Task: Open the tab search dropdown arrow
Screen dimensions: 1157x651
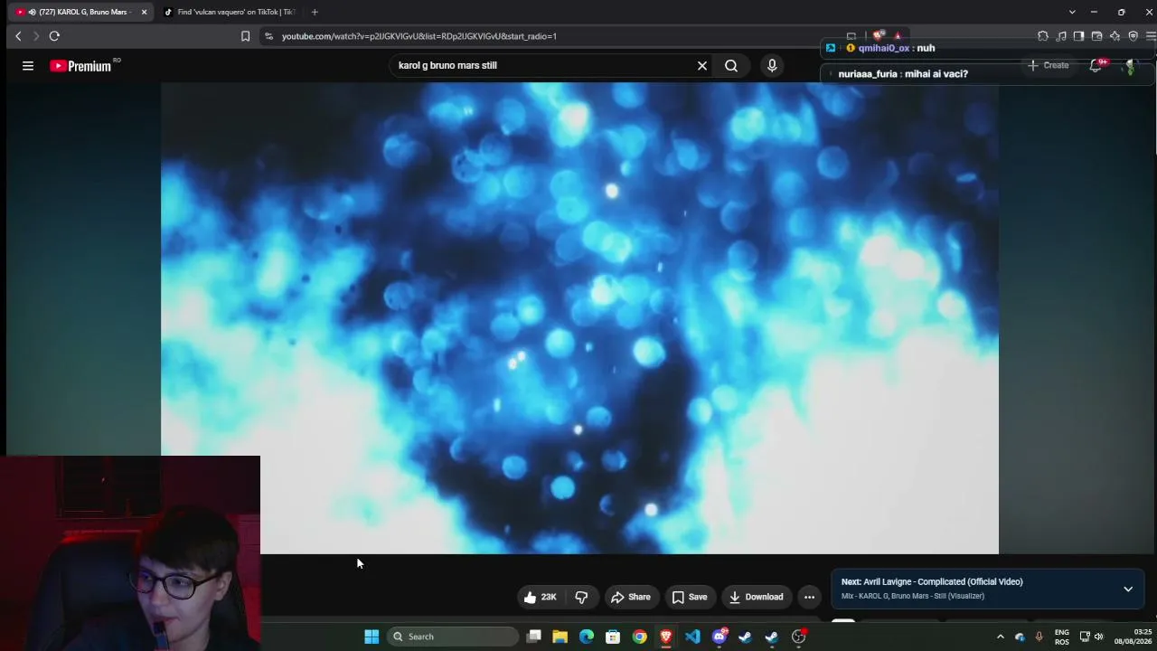Action: pyautogui.click(x=1072, y=12)
